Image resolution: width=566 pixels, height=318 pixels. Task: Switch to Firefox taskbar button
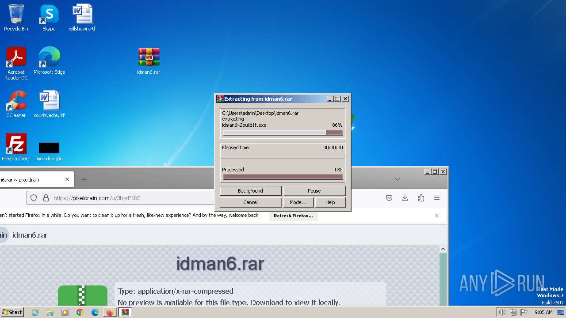pyautogui.click(x=110, y=312)
